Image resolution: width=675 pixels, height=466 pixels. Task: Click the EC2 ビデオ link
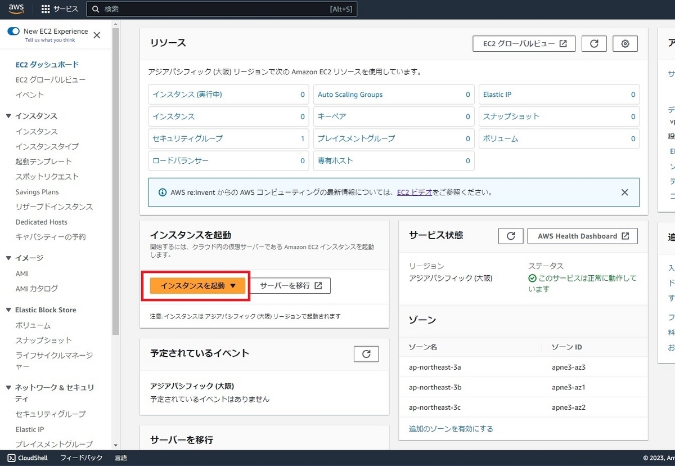pyautogui.click(x=415, y=192)
